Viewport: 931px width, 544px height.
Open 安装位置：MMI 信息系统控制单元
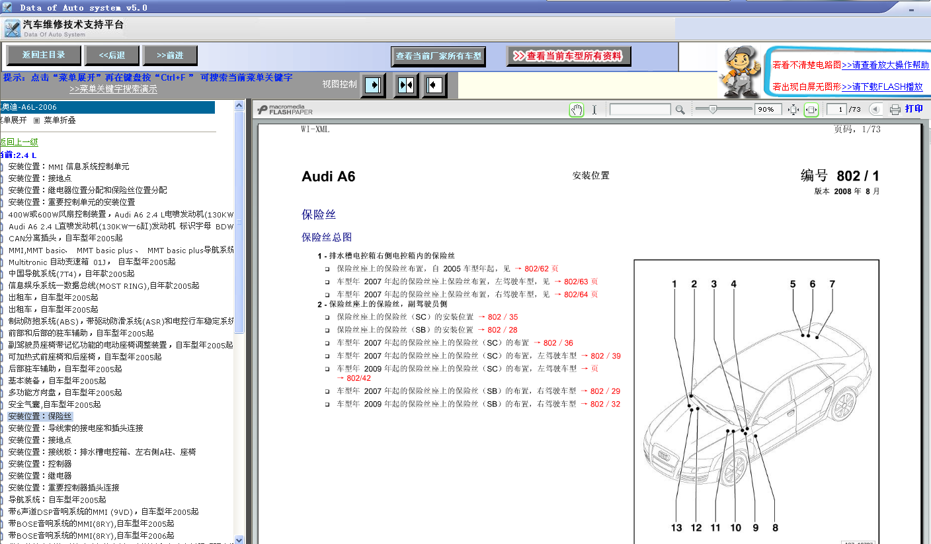point(69,167)
